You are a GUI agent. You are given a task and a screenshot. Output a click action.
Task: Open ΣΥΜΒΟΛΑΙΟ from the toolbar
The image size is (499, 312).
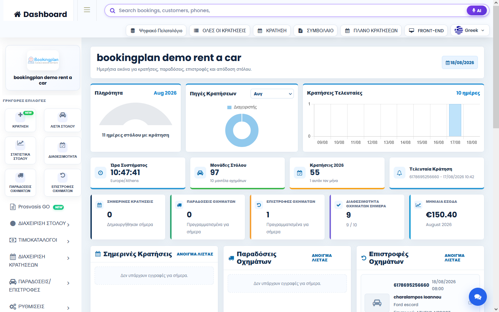[x=316, y=31]
